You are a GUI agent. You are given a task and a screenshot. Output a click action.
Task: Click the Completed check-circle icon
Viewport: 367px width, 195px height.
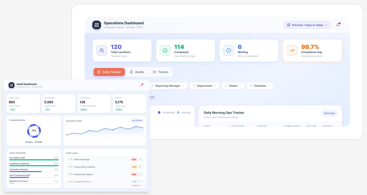(x=165, y=50)
